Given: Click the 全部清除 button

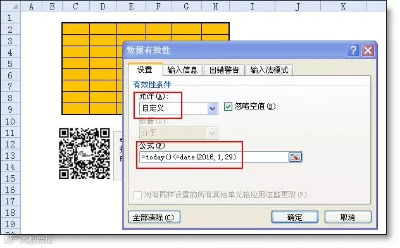Looking at the screenshot, I should [154, 217].
